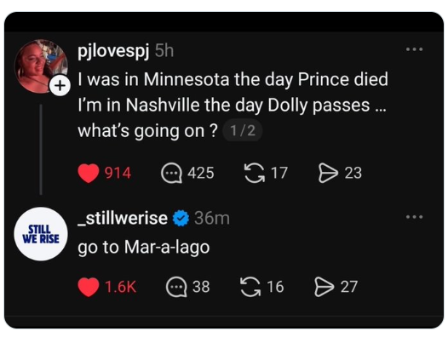
Task: Open the _stillwerise username profile link
Action: [123, 219]
